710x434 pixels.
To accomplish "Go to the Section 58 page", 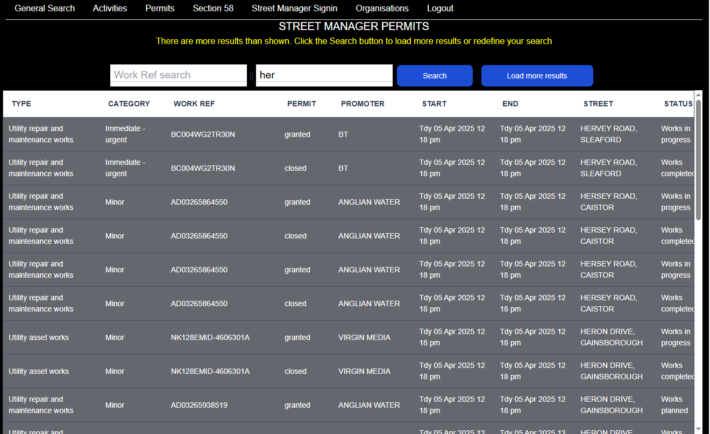I will [x=213, y=9].
